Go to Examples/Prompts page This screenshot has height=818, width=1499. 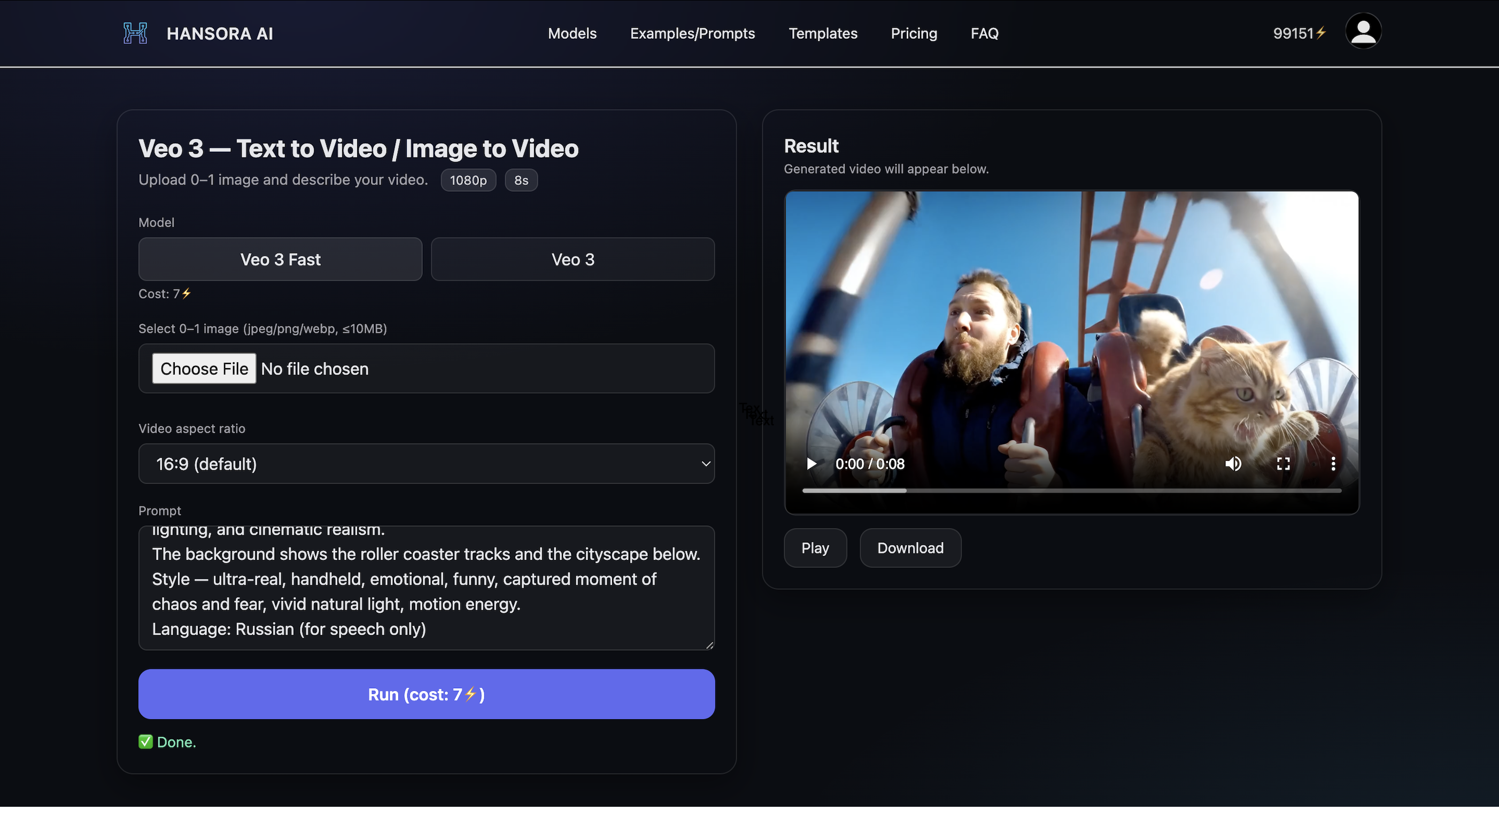pyautogui.click(x=692, y=33)
